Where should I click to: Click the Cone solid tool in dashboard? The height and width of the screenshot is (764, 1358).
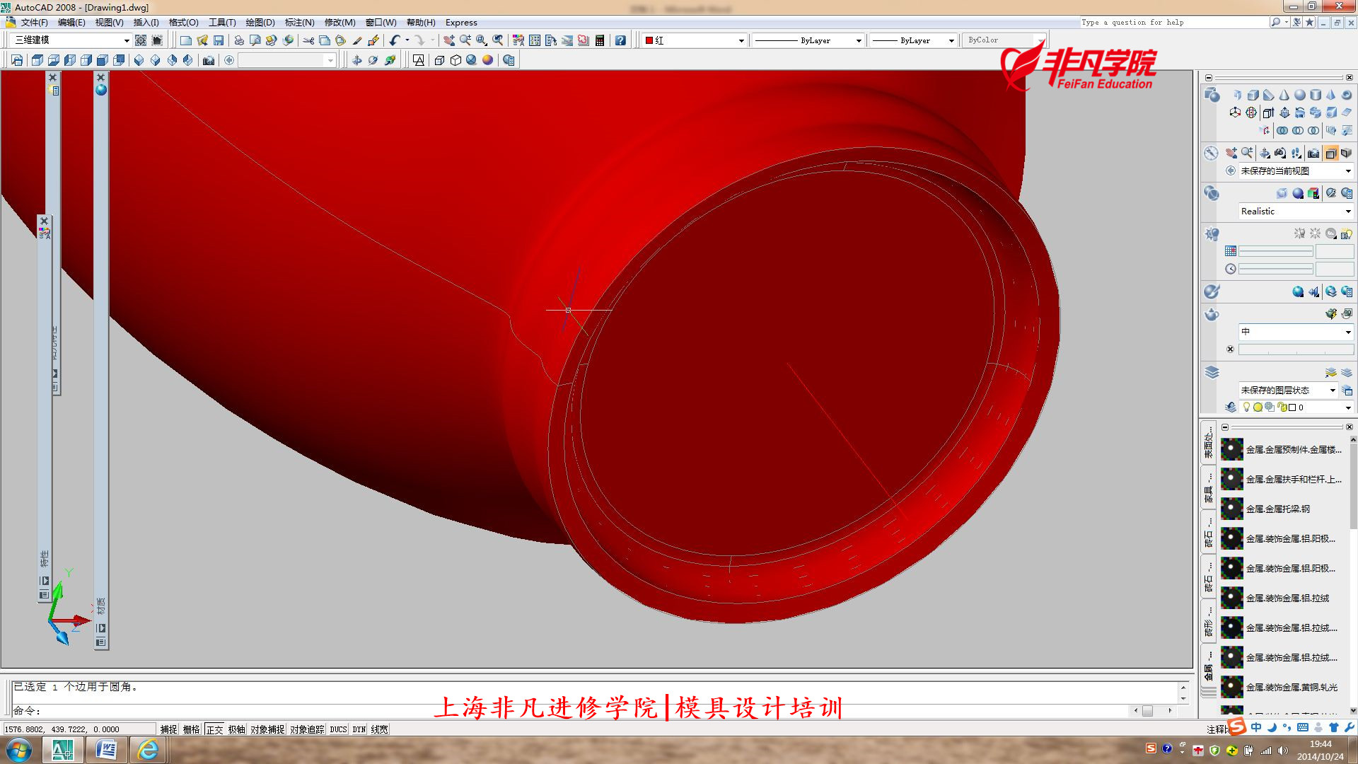click(1284, 95)
